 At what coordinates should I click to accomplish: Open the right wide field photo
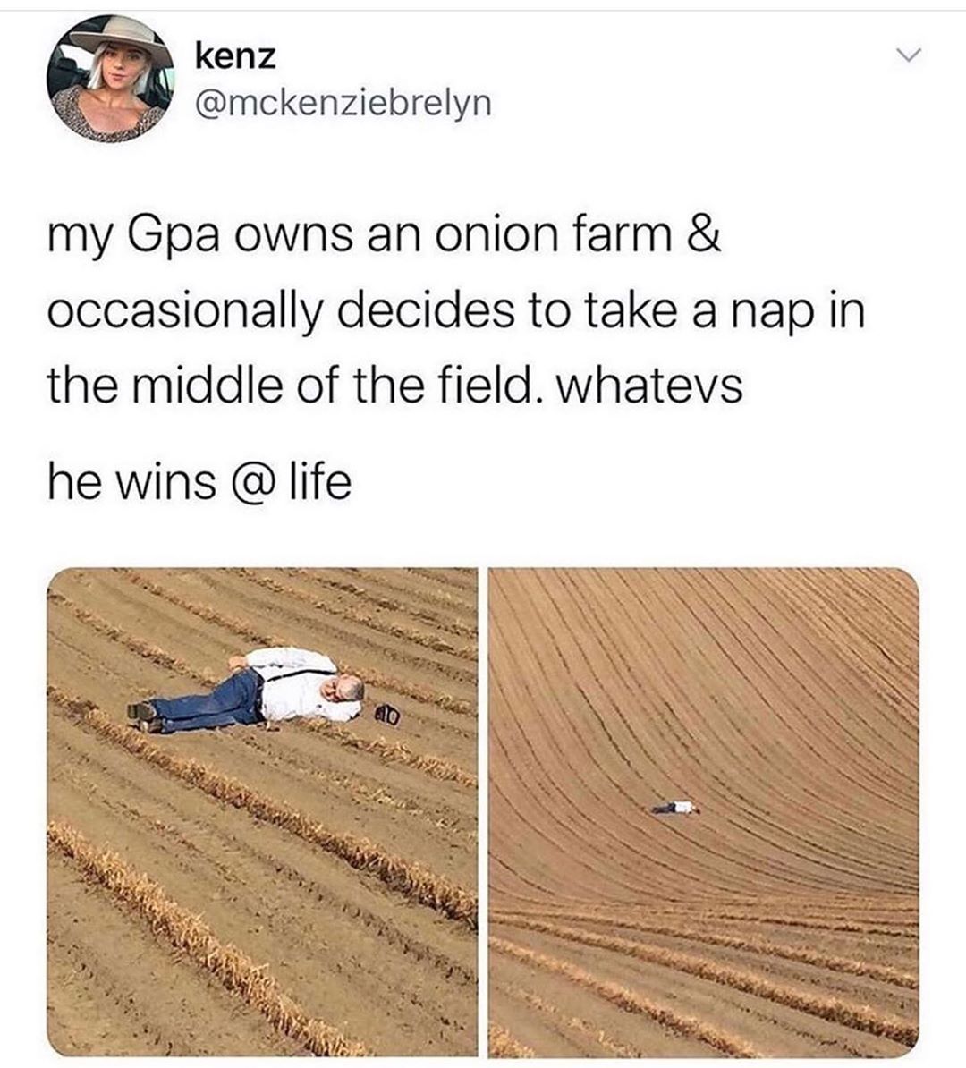click(x=704, y=812)
